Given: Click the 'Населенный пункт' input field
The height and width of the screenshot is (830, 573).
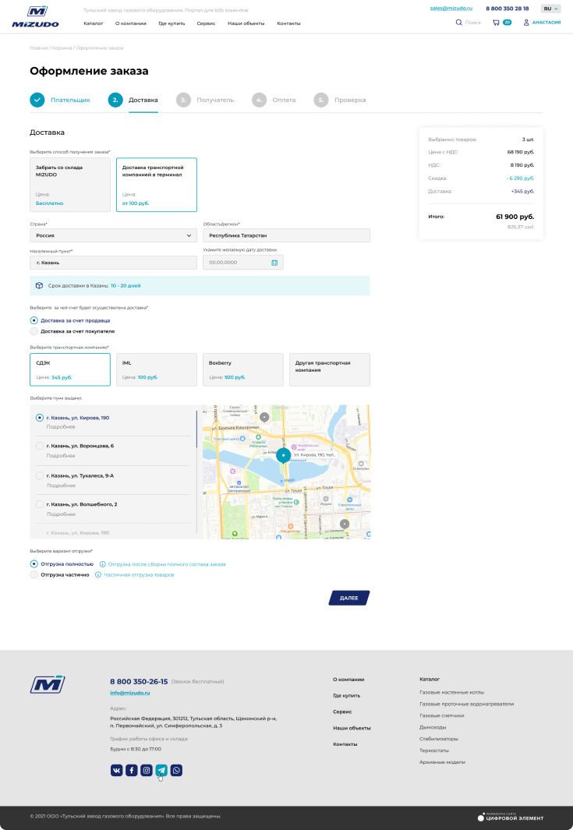Looking at the screenshot, I should [113, 263].
